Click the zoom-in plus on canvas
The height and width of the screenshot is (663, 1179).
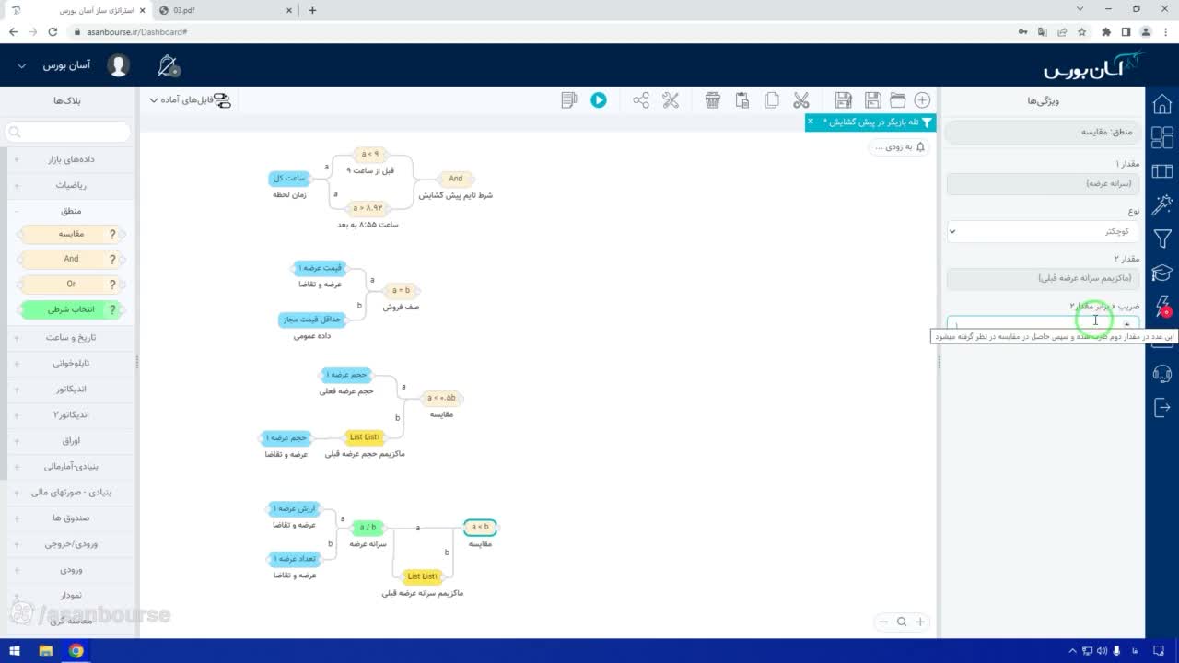[919, 622]
